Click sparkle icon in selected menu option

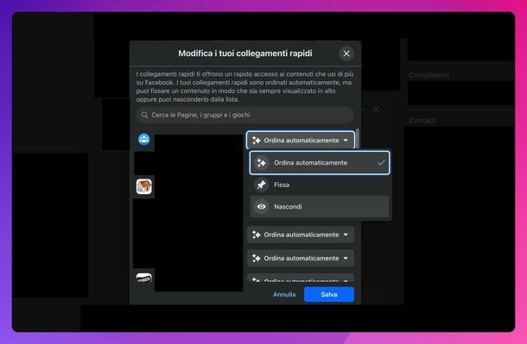[x=262, y=163]
